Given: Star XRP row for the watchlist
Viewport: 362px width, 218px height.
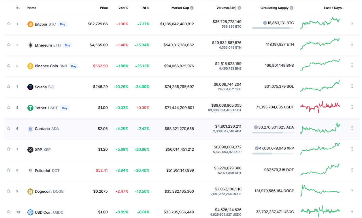Looking at the screenshot, I should (x=9, y=149).
